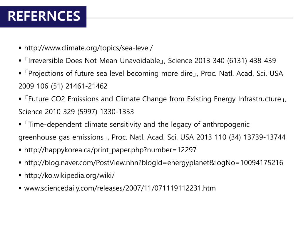Click the gray horizontal rule beside title
The height and width of the screenshot is (225, 301).
(190, 18)
